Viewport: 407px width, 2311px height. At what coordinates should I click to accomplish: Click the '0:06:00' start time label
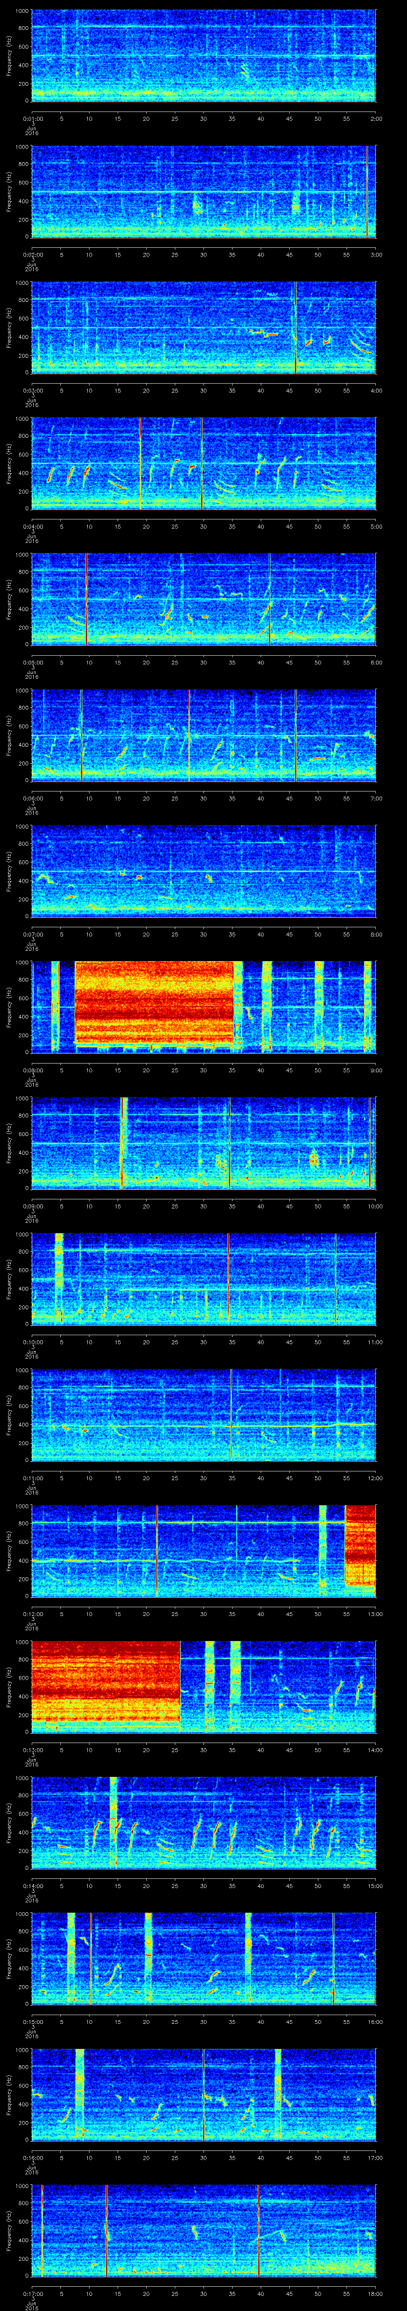[32, 799]
